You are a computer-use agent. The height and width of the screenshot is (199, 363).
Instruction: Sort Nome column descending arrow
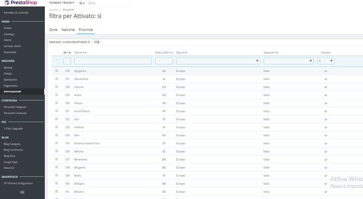click(x=83, y=53)
